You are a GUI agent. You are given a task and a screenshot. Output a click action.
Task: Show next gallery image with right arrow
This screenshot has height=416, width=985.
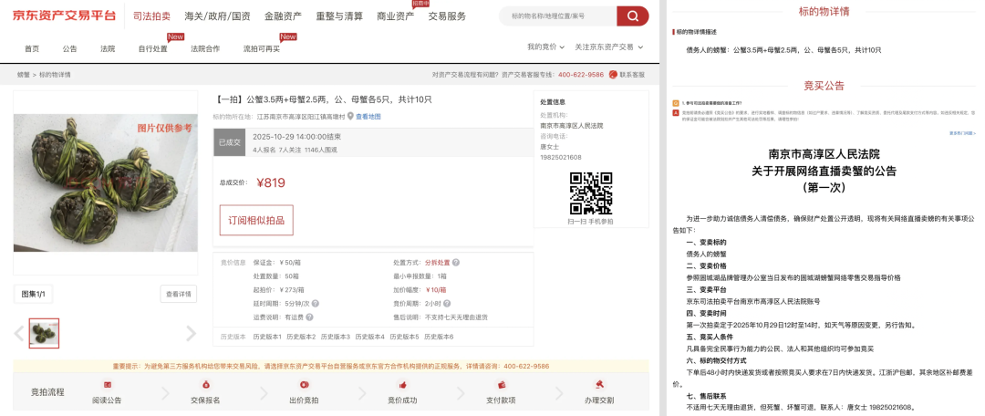(191, 333)
